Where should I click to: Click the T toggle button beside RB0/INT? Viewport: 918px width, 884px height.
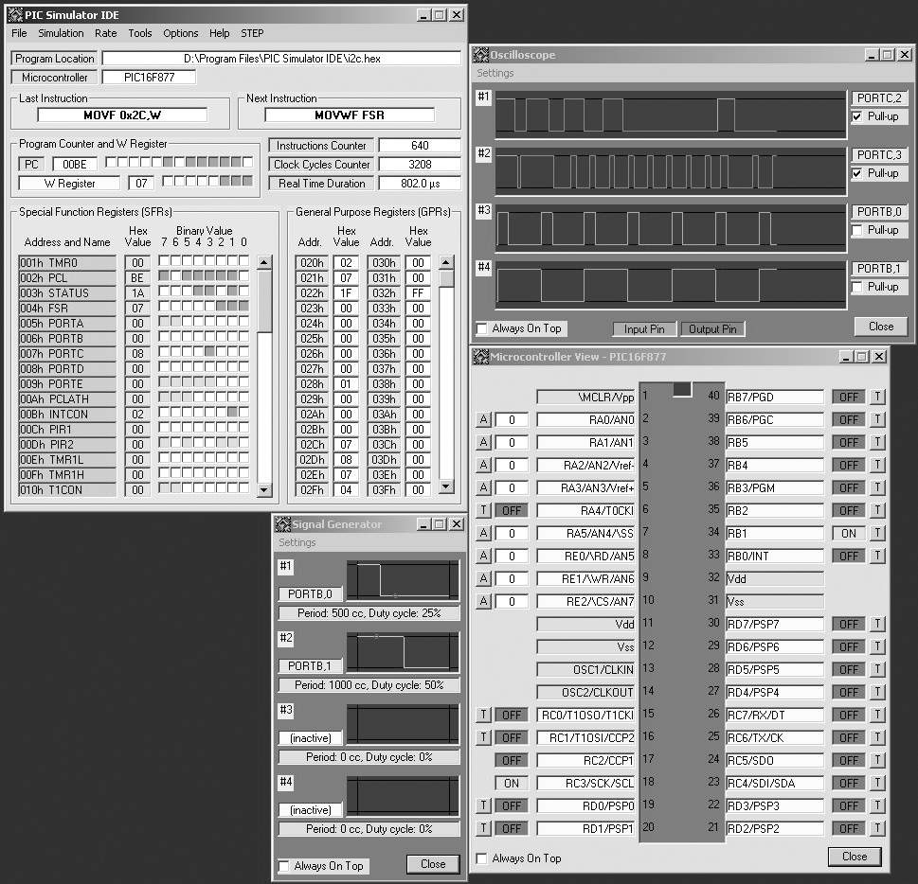(x=878, y=556)
